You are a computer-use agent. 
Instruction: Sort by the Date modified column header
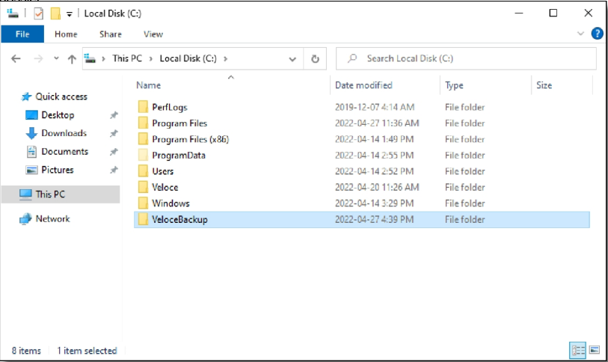pyautogui.click(x=363, y=85)
